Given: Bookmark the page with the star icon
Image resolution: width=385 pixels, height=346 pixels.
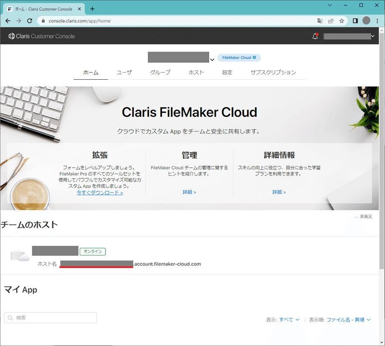Looking at the screenshot, I should pos(342,20).
